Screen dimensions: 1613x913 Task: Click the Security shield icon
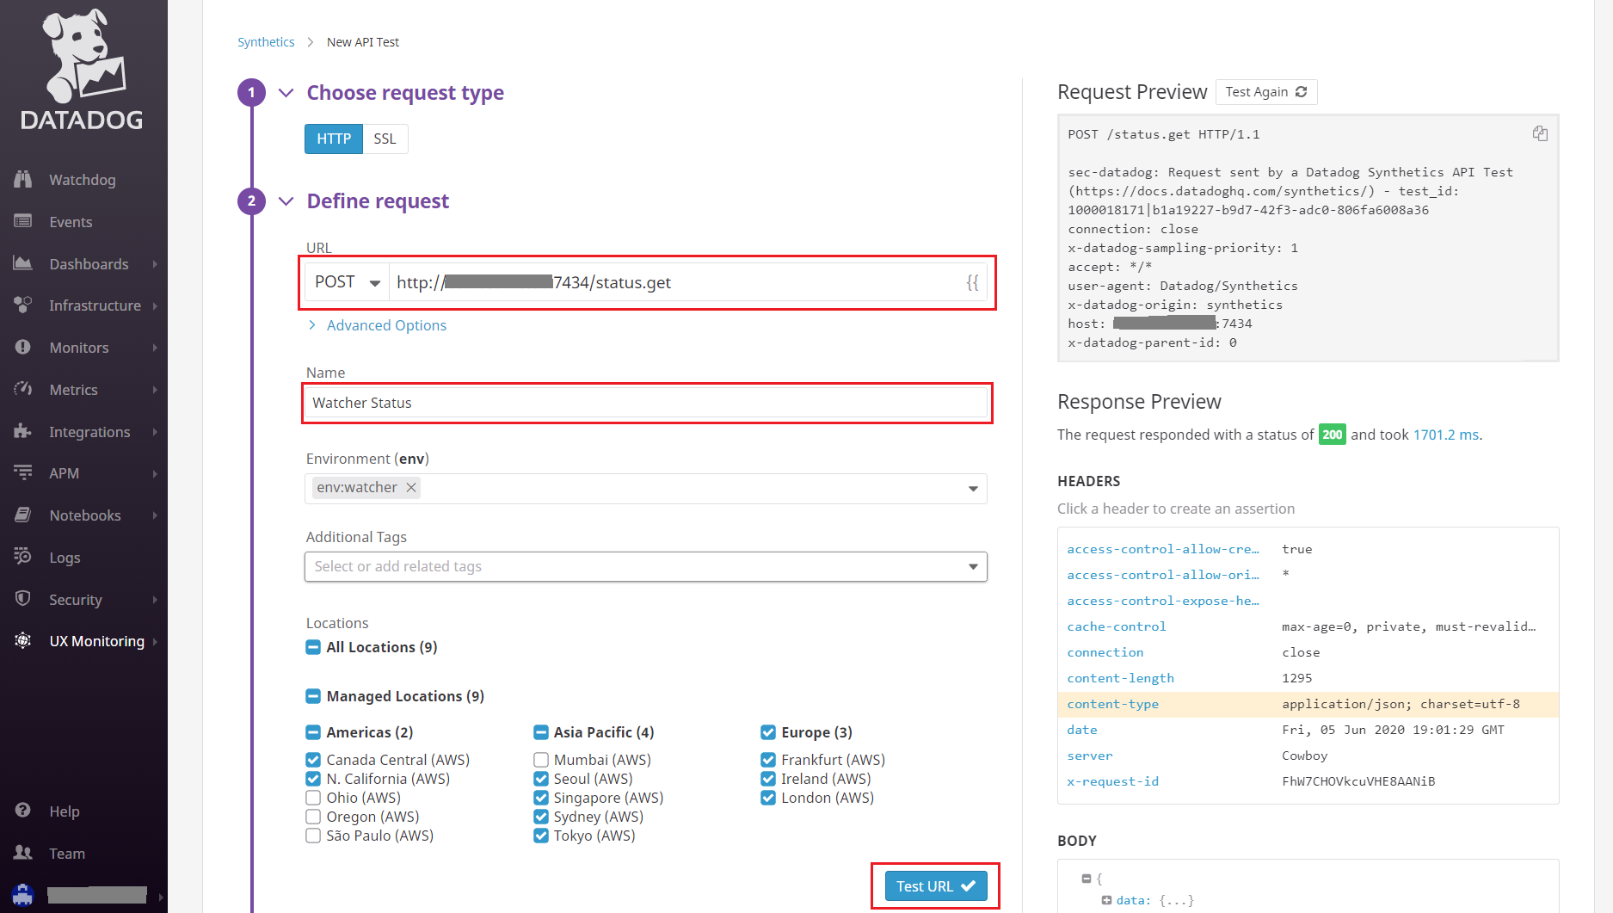[x=23, y=599]
